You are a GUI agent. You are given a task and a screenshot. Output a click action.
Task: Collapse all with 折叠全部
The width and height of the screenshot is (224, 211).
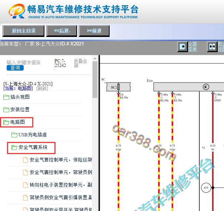coord(80,63)
